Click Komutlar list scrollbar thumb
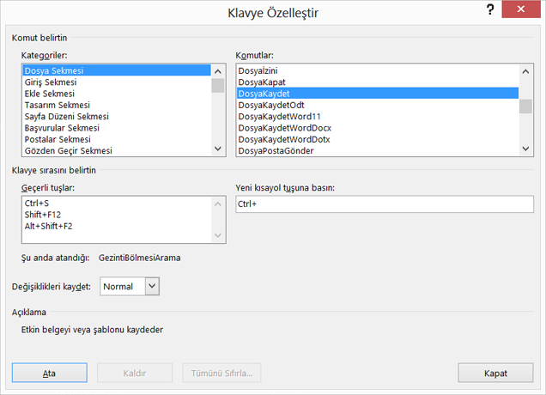Viewport: 546px width, 395px height. (x=525, y=106)
